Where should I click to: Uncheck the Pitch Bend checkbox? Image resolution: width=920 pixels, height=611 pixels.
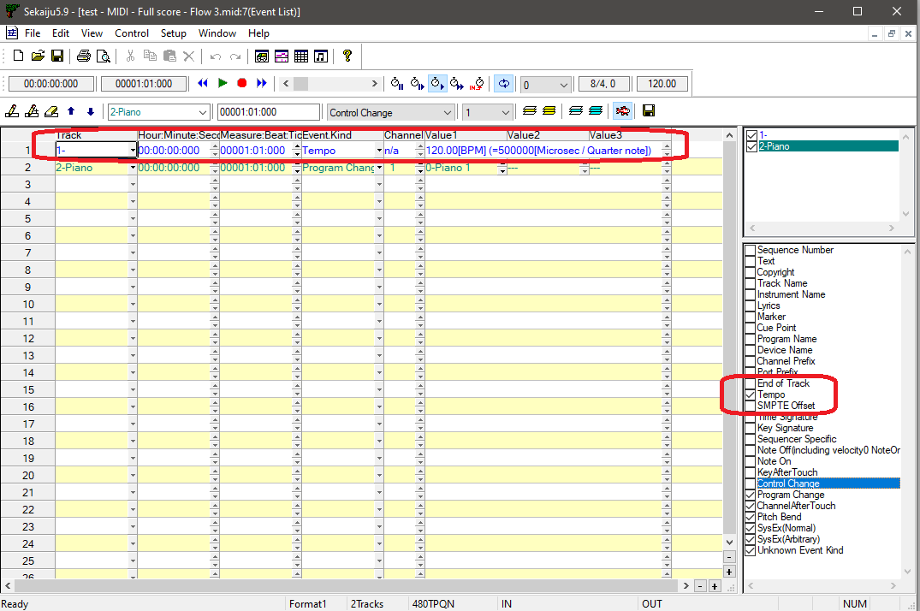pos(751,517)
